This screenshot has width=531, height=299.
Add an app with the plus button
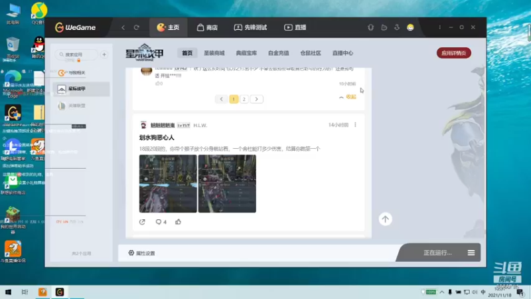(x=104, y=54)
